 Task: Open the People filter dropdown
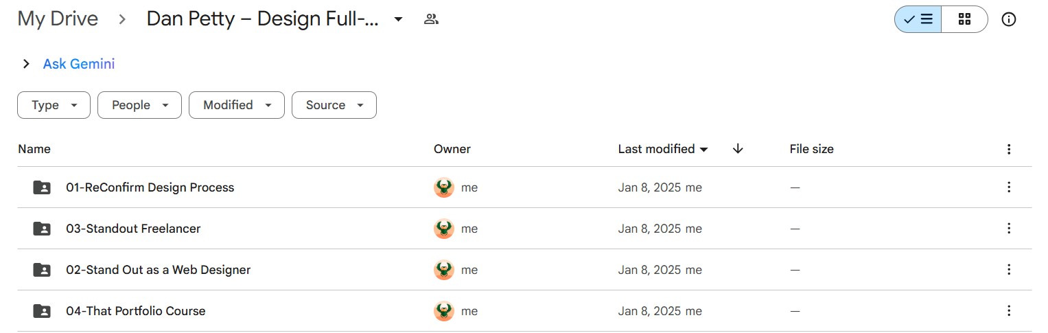tap(139, 105)
